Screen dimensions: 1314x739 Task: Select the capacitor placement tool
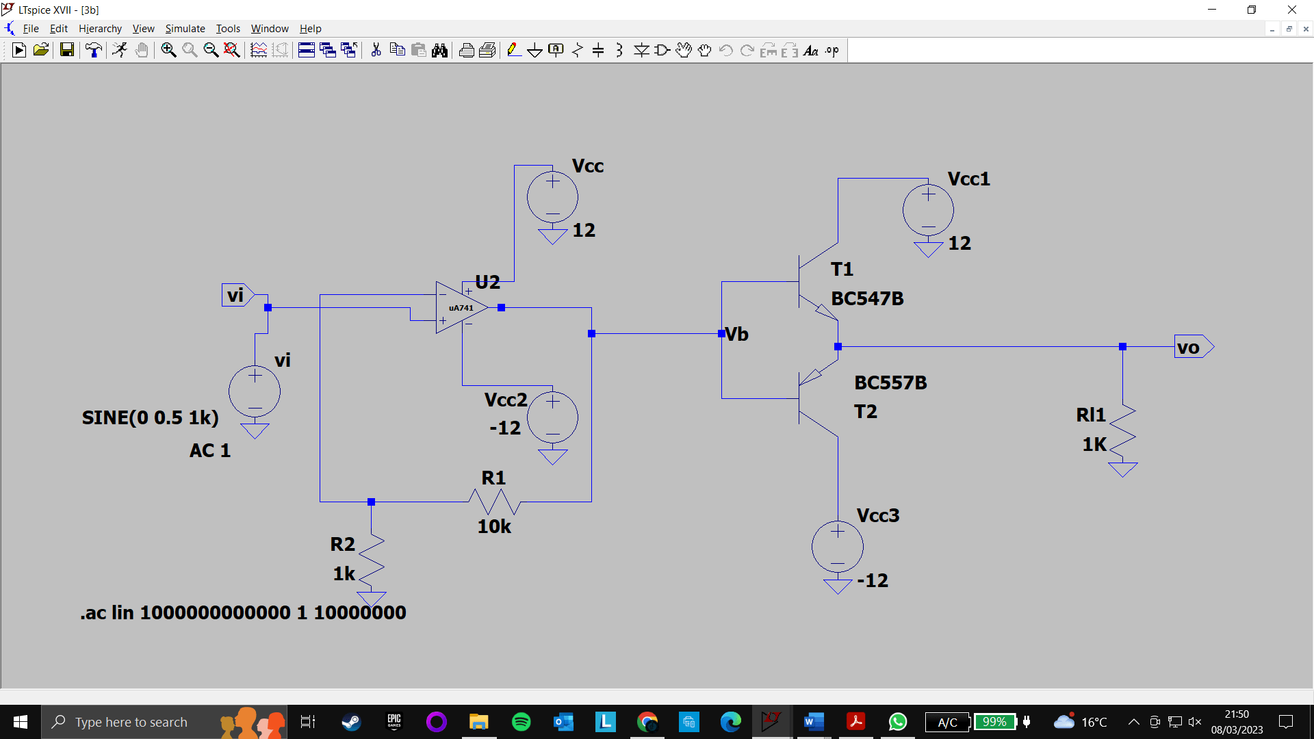point(598,50)
